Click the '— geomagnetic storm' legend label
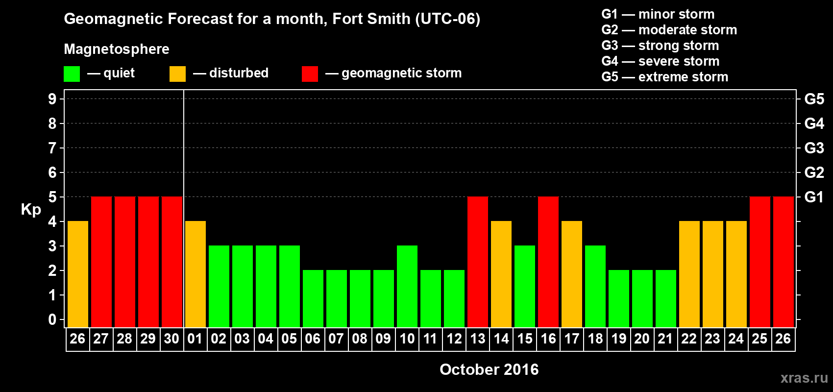The height and width of the screenshot is (392, 833). click(x=393, y=73)
